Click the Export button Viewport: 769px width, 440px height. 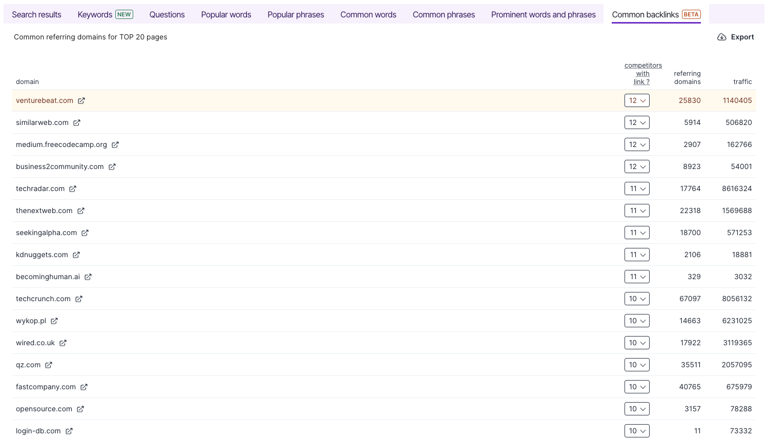(741, 37)
